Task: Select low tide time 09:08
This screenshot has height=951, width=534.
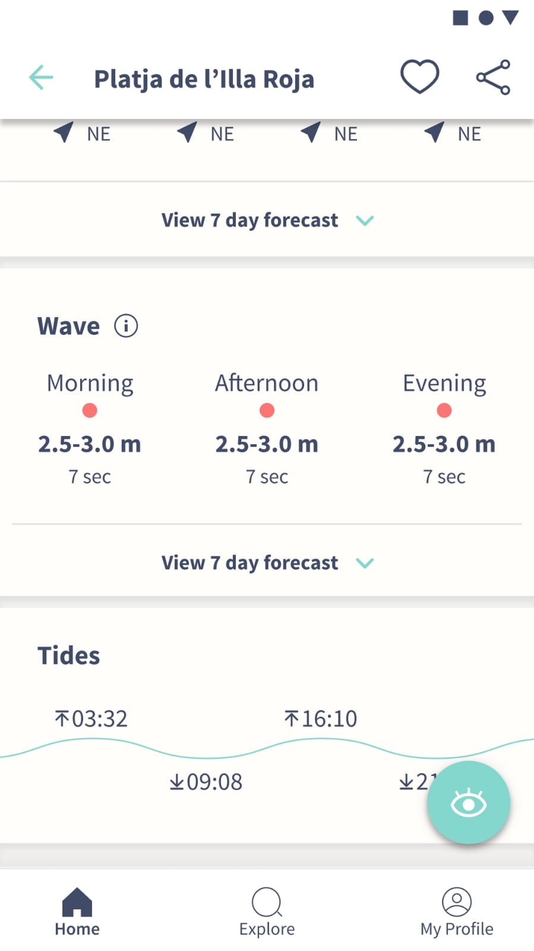Action: 206,781
